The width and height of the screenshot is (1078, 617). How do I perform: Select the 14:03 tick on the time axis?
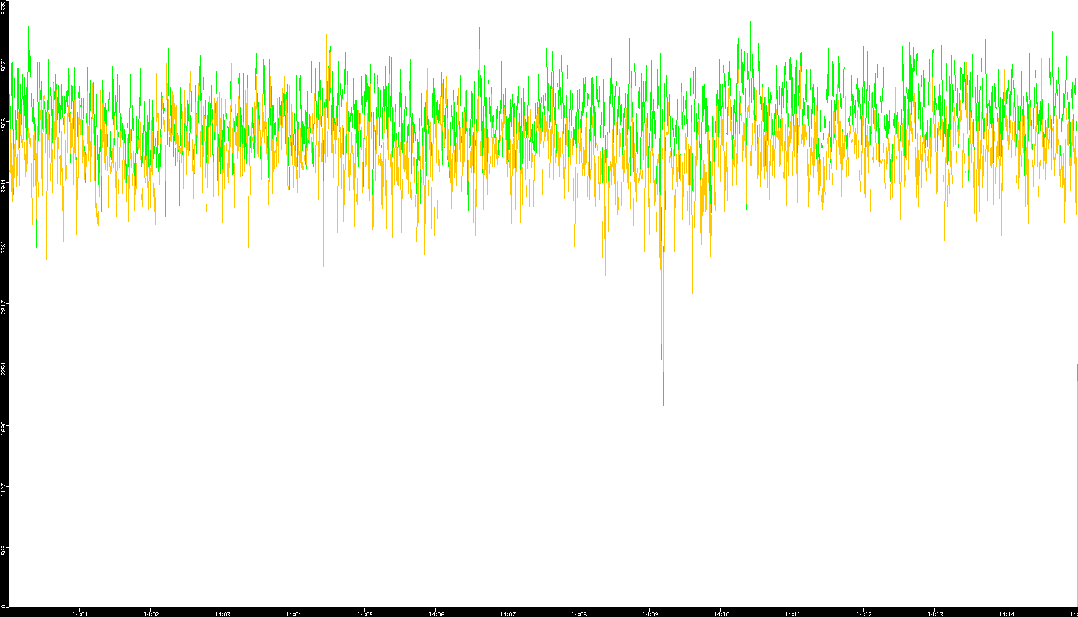222,613
